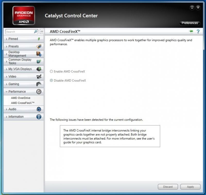Open AMD OverDrive page

[21, 98]
